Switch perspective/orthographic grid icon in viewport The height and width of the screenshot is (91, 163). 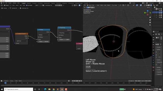click(x=150, y=25)
